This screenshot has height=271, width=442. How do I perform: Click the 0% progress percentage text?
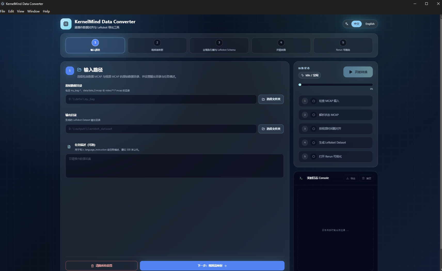(x=372, y=89)
